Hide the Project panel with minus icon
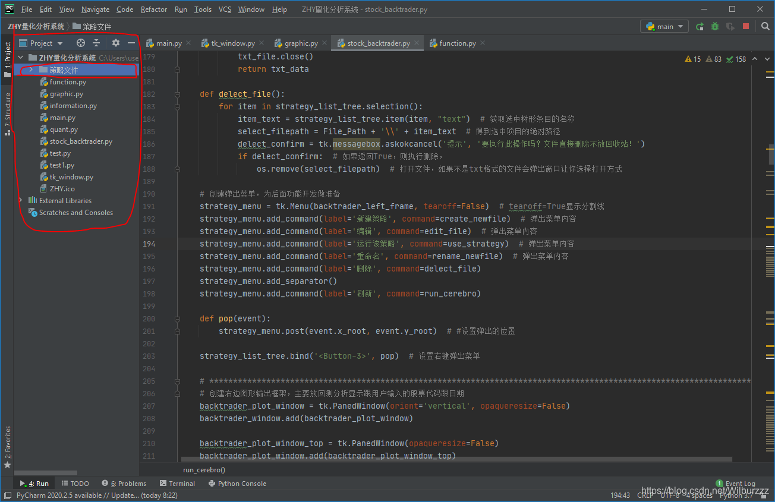Viewport: 775px width, 502px height. point(131,43)
